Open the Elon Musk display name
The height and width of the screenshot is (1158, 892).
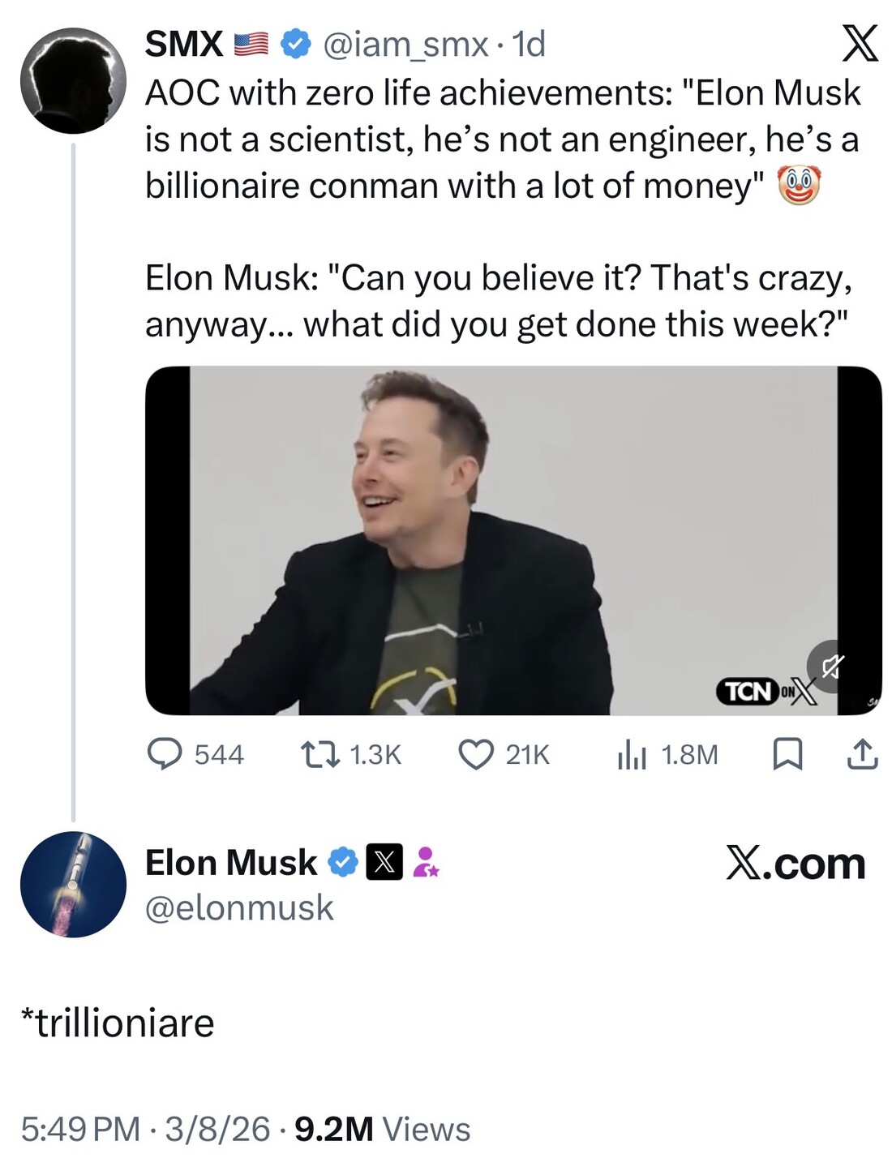pyautogui.click(x=231, y=862)
